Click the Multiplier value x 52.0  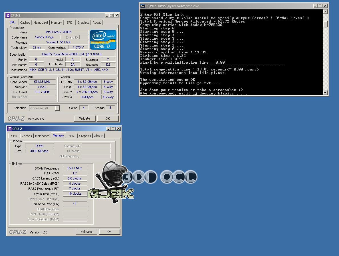42,87
